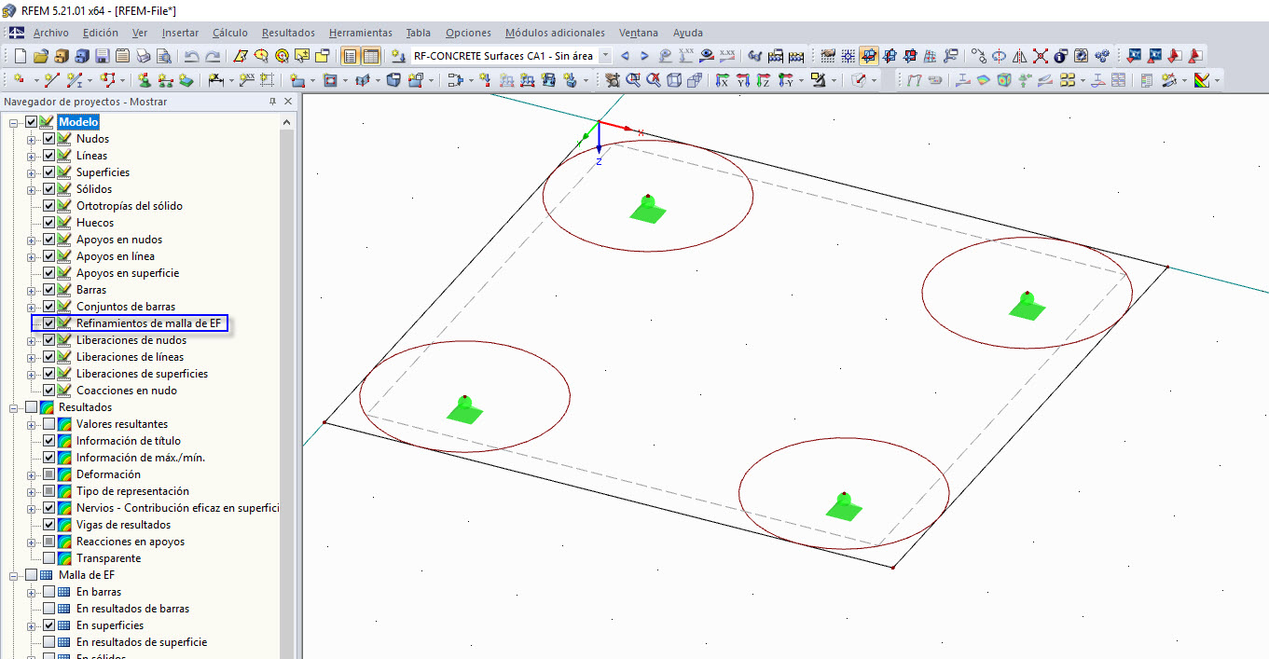Screen dimensions: 1269x659
Task: Open print preview icon
Action: click(164, 56)
